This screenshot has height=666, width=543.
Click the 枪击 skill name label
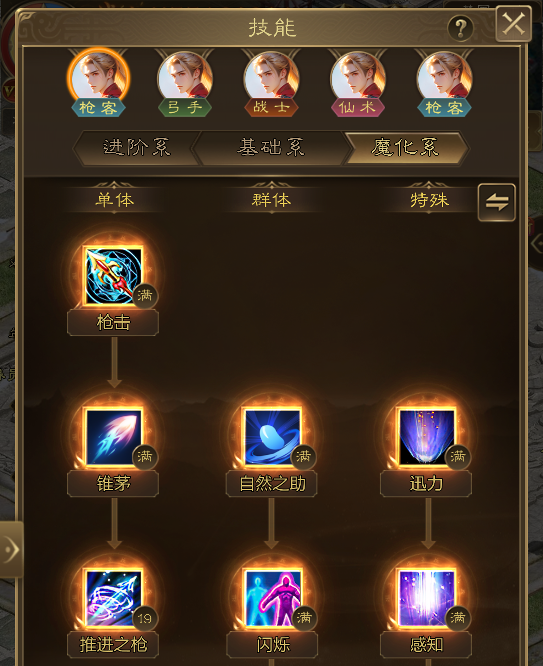point(113,323)
